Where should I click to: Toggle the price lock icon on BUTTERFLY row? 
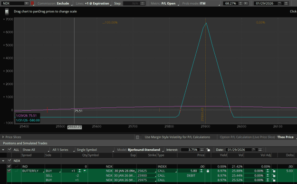208,171
